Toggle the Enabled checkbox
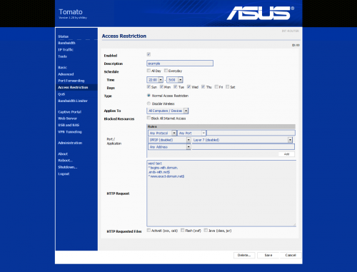The height and width of the screenshot is (272, 357). point(149,54)
